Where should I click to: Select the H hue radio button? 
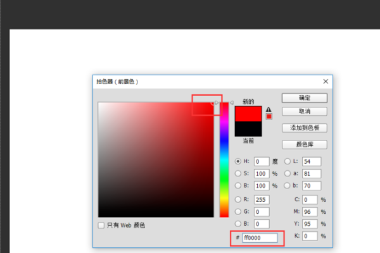[238, 161]
